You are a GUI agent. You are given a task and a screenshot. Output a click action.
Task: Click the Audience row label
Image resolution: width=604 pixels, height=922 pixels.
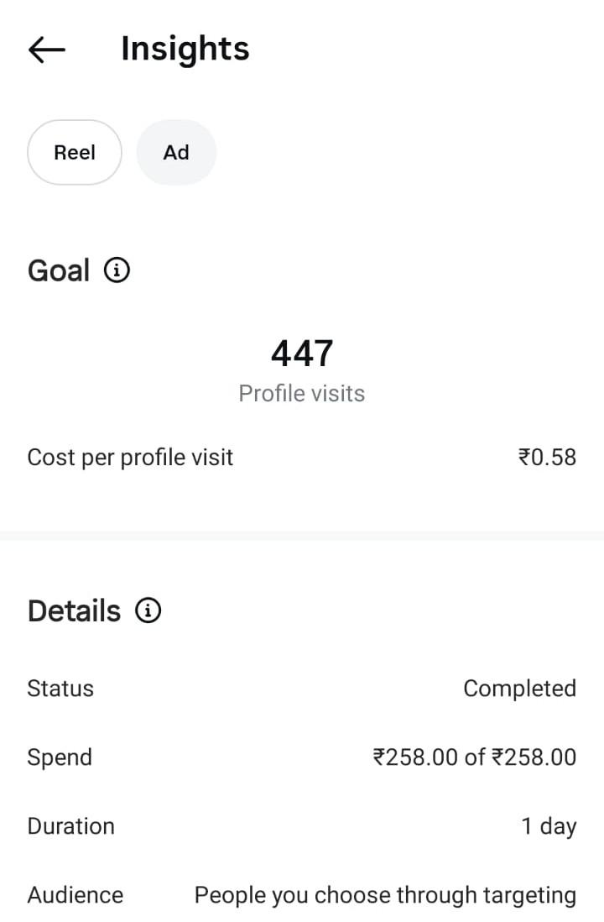(x=75, y=895)
